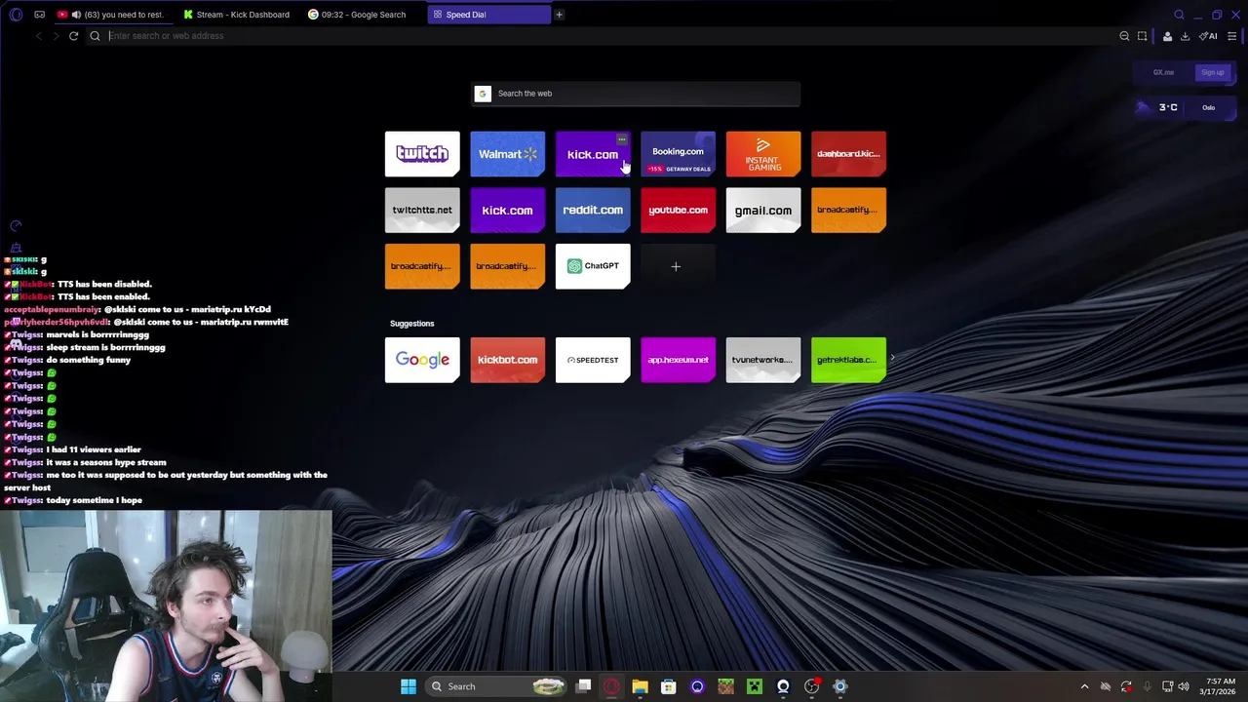The width and height of the screenshot is (1248, 702).
Task: Open the ChatGPT speed dial tile
Action: [593, 266]
